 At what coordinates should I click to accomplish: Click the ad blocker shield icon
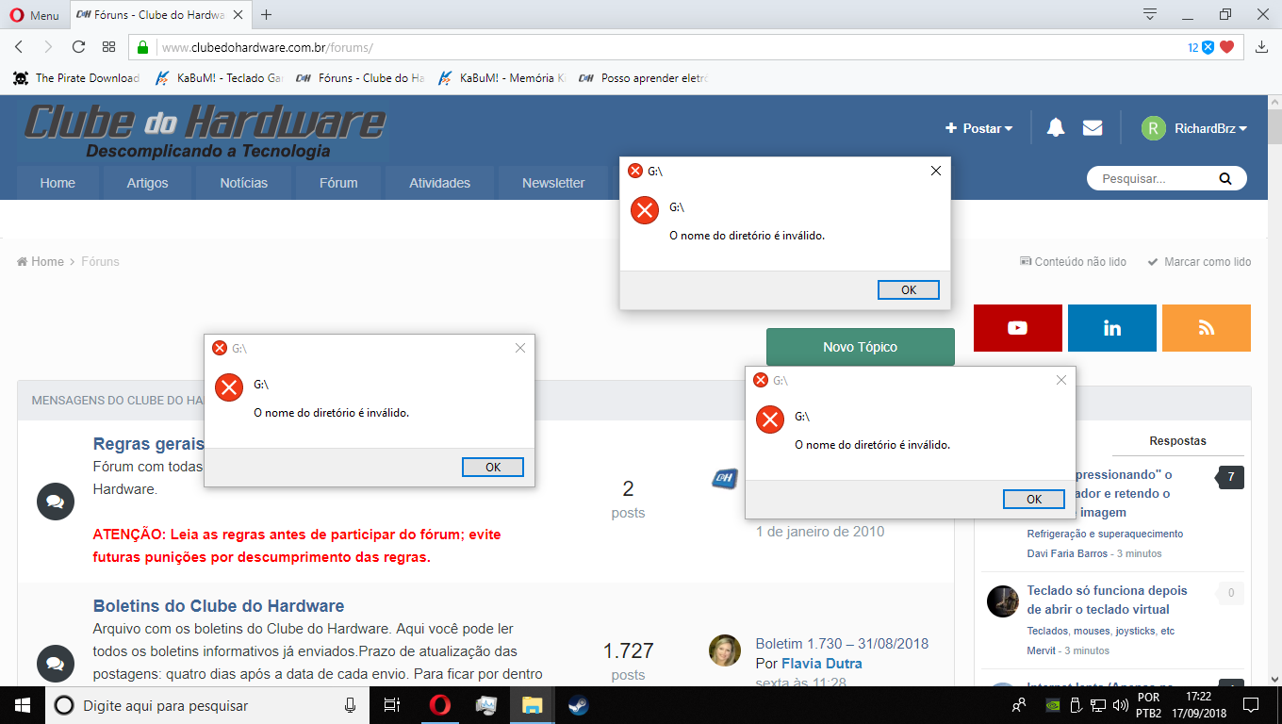coord(1208,47)
